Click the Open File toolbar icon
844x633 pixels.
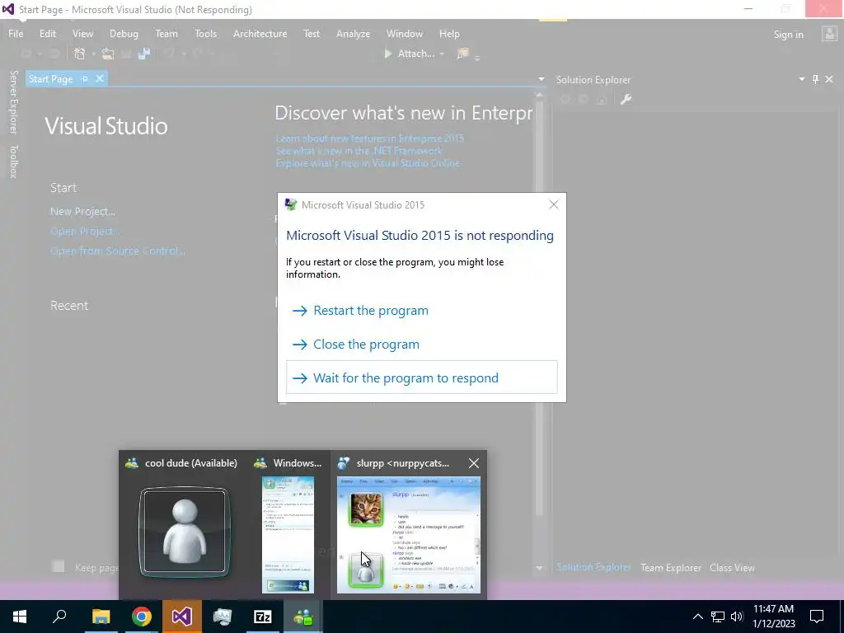tap(108, 54)
